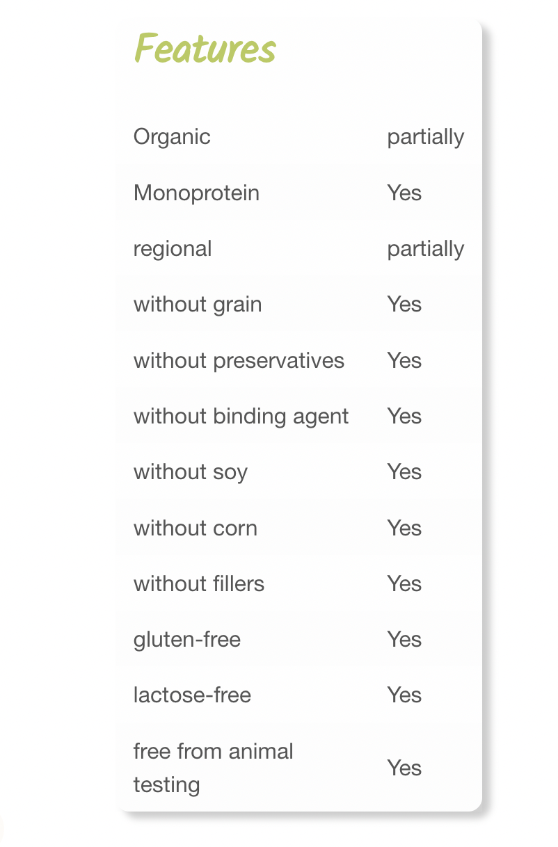558x847 pixels.
Task: Click the Features heading
Action: (205, 49)
